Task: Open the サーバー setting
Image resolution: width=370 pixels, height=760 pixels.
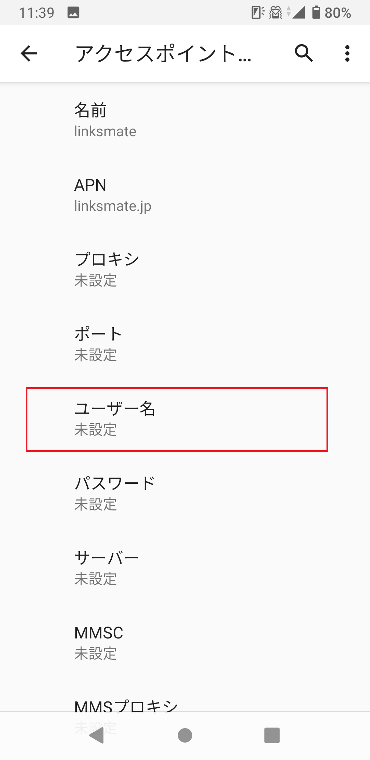Action: (x=185, y=568)
